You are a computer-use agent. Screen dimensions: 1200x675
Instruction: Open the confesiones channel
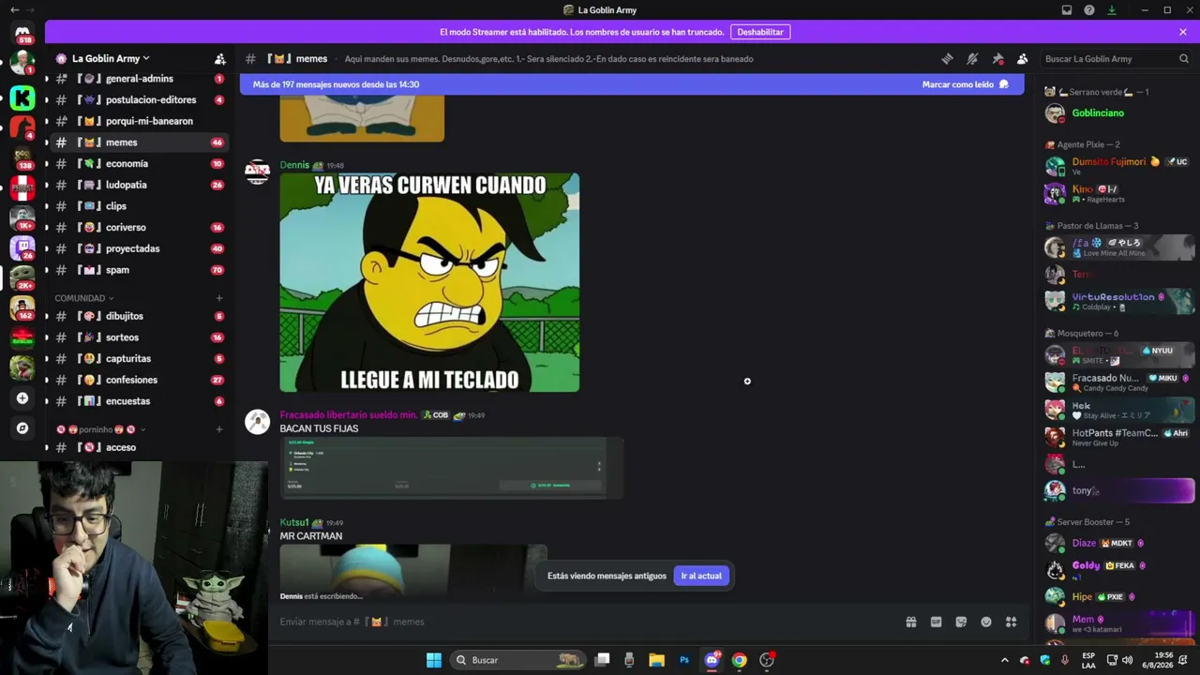click(x=139, y=380)
